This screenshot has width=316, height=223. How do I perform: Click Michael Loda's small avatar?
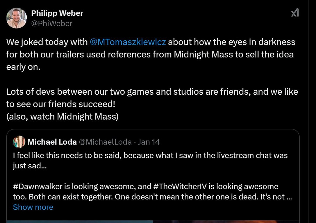pos(19,142)
